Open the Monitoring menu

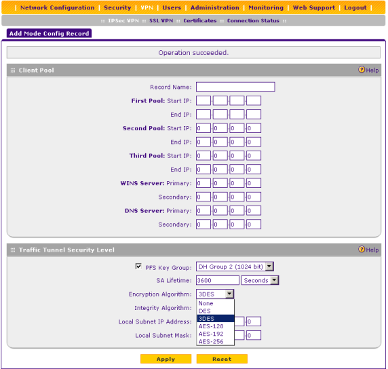click(266, 7)
